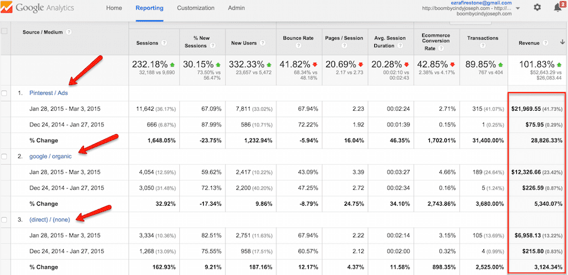
Task: Click the Revenue sort descending arrow
Action: pos(562,42)
